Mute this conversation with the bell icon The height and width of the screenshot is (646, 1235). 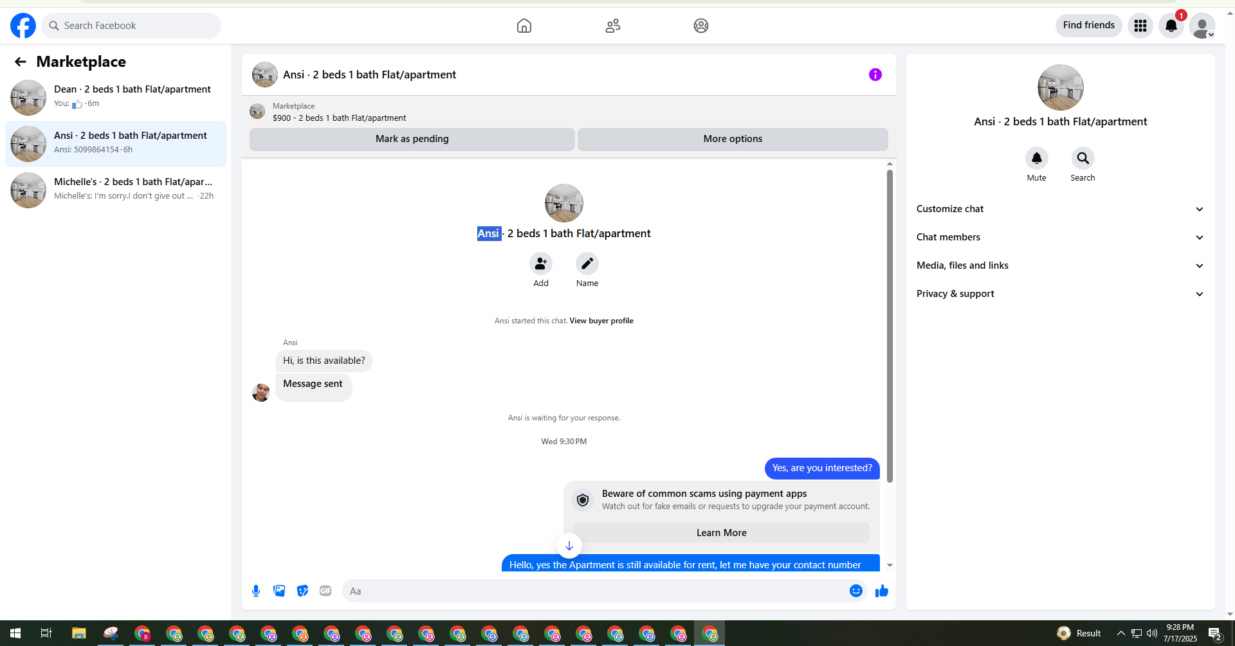[x=1037, y=158]
